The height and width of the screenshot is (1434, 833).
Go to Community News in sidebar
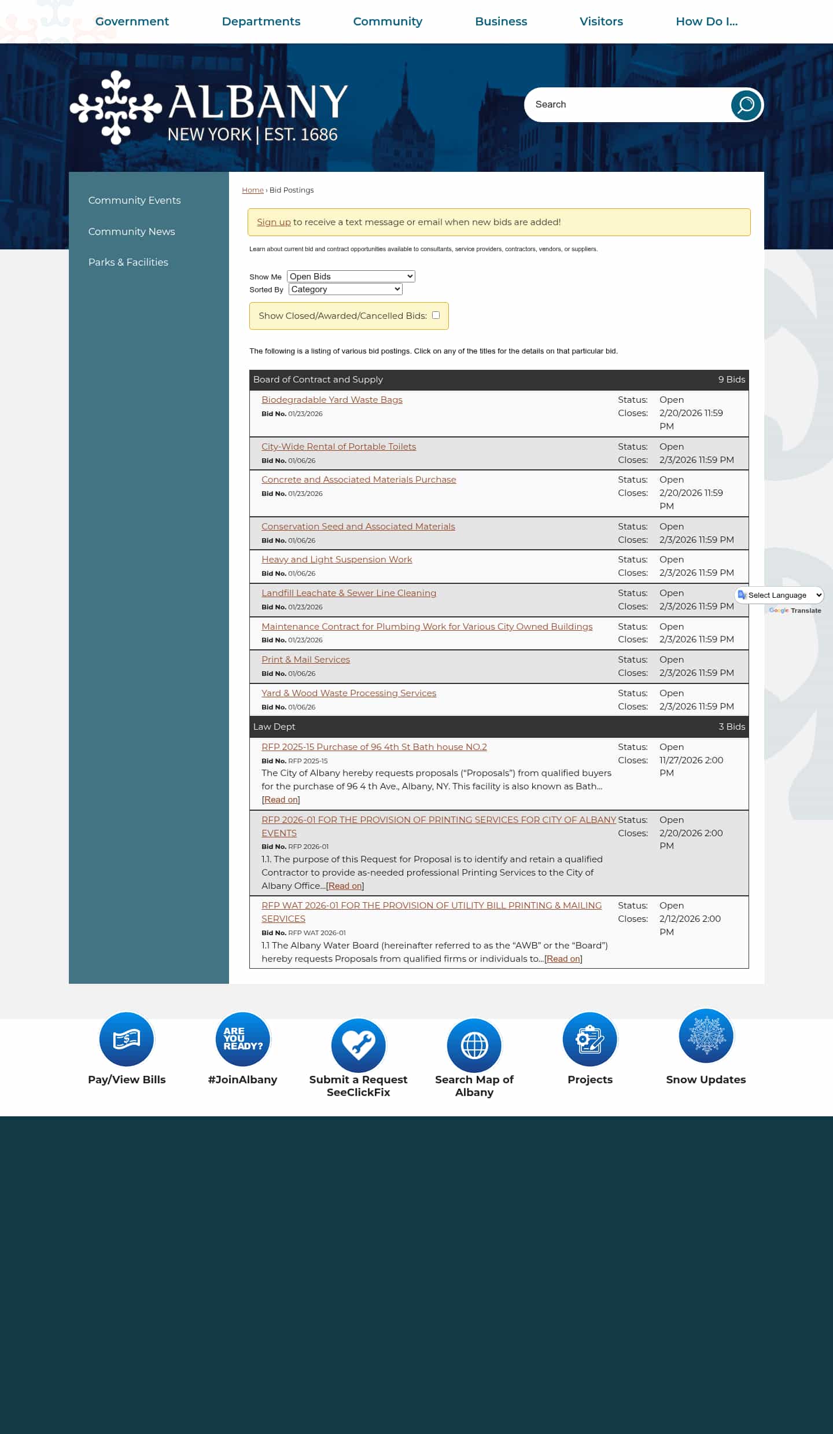point(131,231)
